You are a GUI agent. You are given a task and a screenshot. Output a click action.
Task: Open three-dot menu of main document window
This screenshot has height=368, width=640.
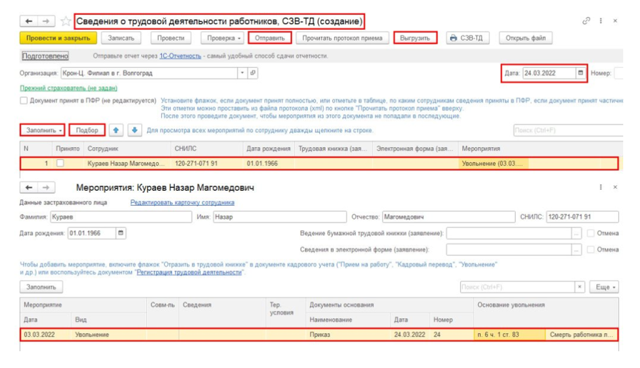(x=601, y=21)
